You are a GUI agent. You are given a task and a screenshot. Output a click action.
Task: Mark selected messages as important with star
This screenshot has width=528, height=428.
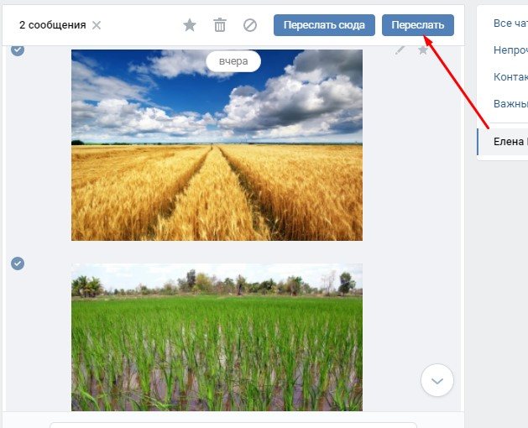point(190,25)
